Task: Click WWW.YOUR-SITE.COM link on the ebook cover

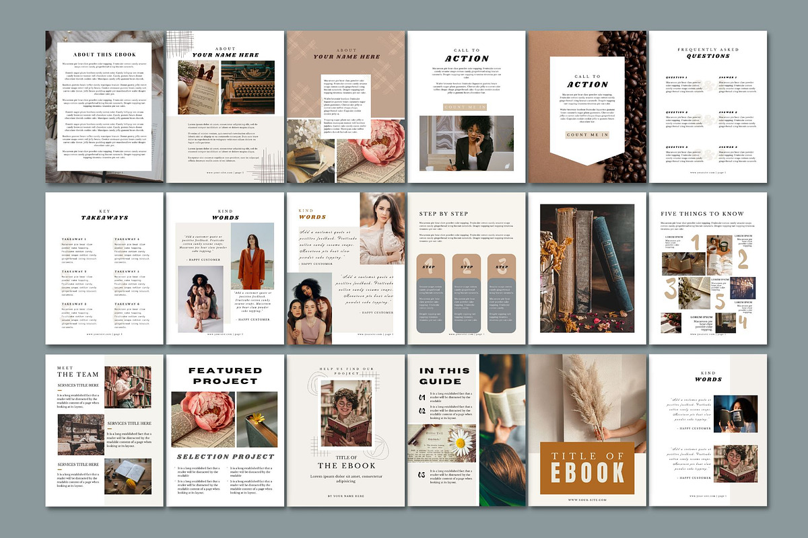Action: coord(587,500)
